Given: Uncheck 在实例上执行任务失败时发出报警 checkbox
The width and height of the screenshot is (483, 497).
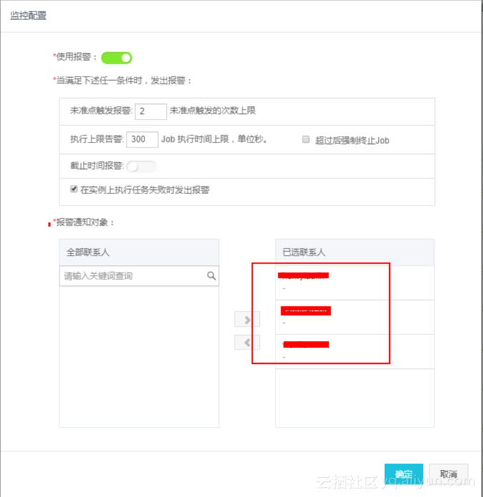Looking at the screenshot, I should (x=74, y=189).
